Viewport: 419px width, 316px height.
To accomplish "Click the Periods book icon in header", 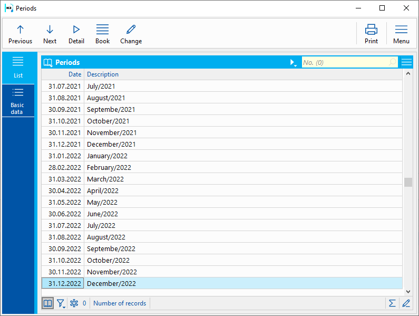I will point(48,63).
